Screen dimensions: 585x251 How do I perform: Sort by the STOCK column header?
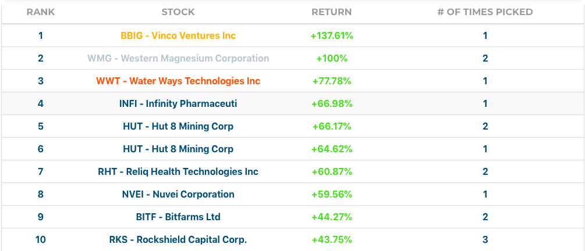coord(178,12)
